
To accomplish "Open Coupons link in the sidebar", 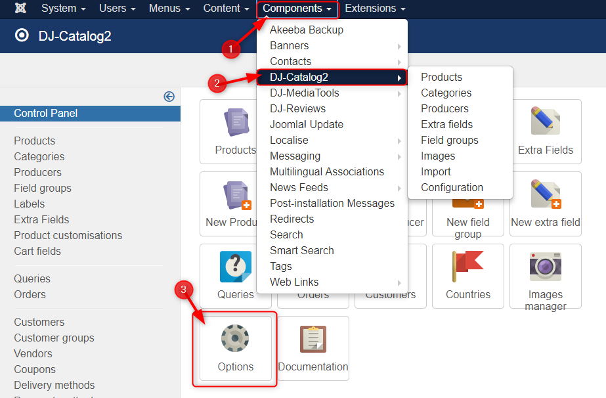I will 35,370.
